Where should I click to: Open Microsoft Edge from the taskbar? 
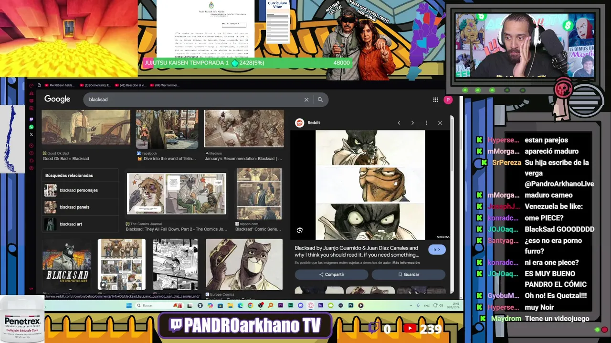pos(240,305)
